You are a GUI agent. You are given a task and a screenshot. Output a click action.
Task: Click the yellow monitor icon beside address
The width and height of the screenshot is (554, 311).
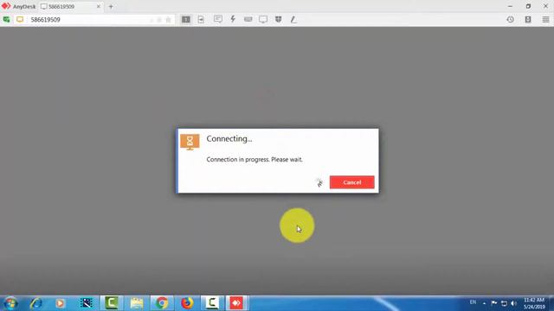(x=20, y=19)
